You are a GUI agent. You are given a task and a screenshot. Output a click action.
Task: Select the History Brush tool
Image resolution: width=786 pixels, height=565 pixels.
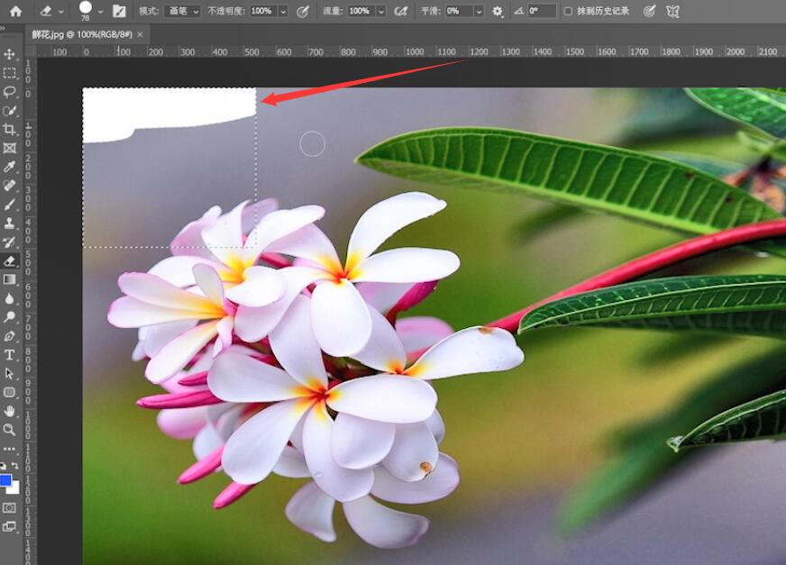pyautogui.click(x=10, y=242)
